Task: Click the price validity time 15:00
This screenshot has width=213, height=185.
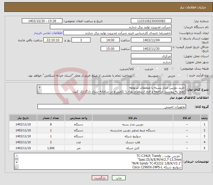Action: click(110, 49)
